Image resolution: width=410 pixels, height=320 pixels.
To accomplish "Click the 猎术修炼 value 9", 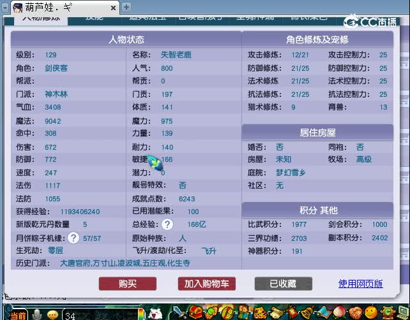I will coord(293,107).
